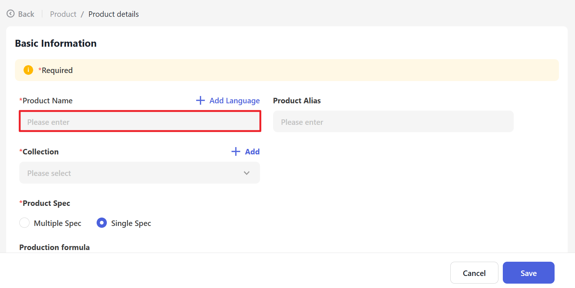575x288 pixels.
Task: Click the Add Language link text
Action: tap(234, 101)
